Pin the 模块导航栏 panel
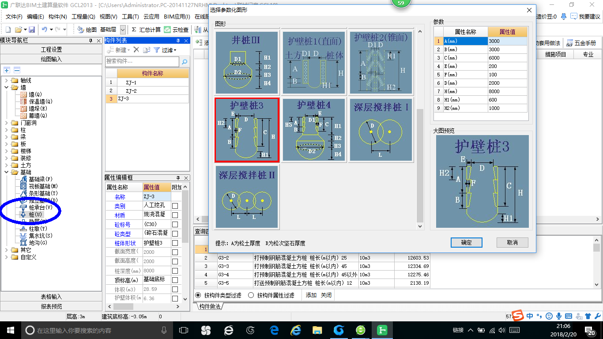This screenshot has height=339, width=603. pos(90,40)
